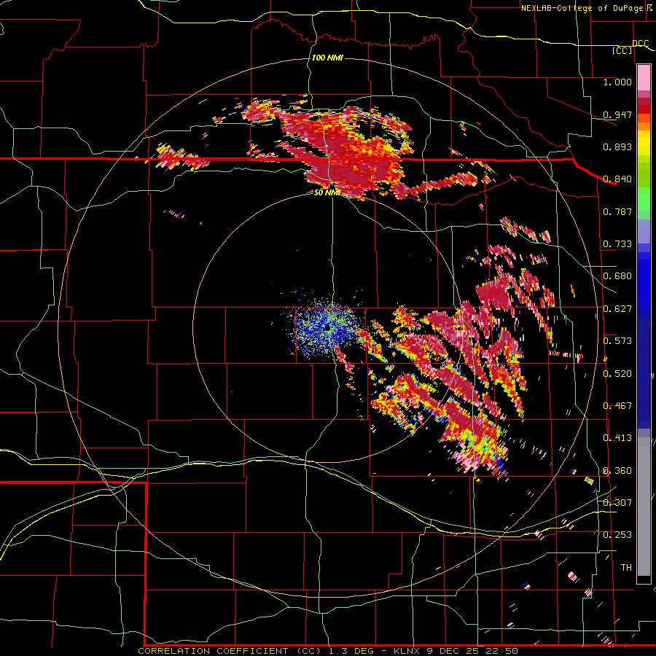The image size is (656, 656).
Task: Select the 0.840 legend value
Action: point(617,179)
